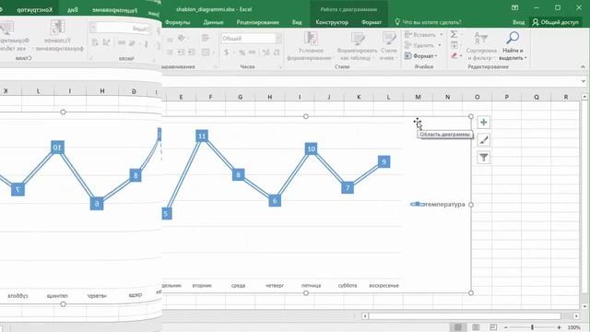The width and height of the screenshot is (590, 332).
Task: Click the zoom slider handle
Action: (532, 327)
